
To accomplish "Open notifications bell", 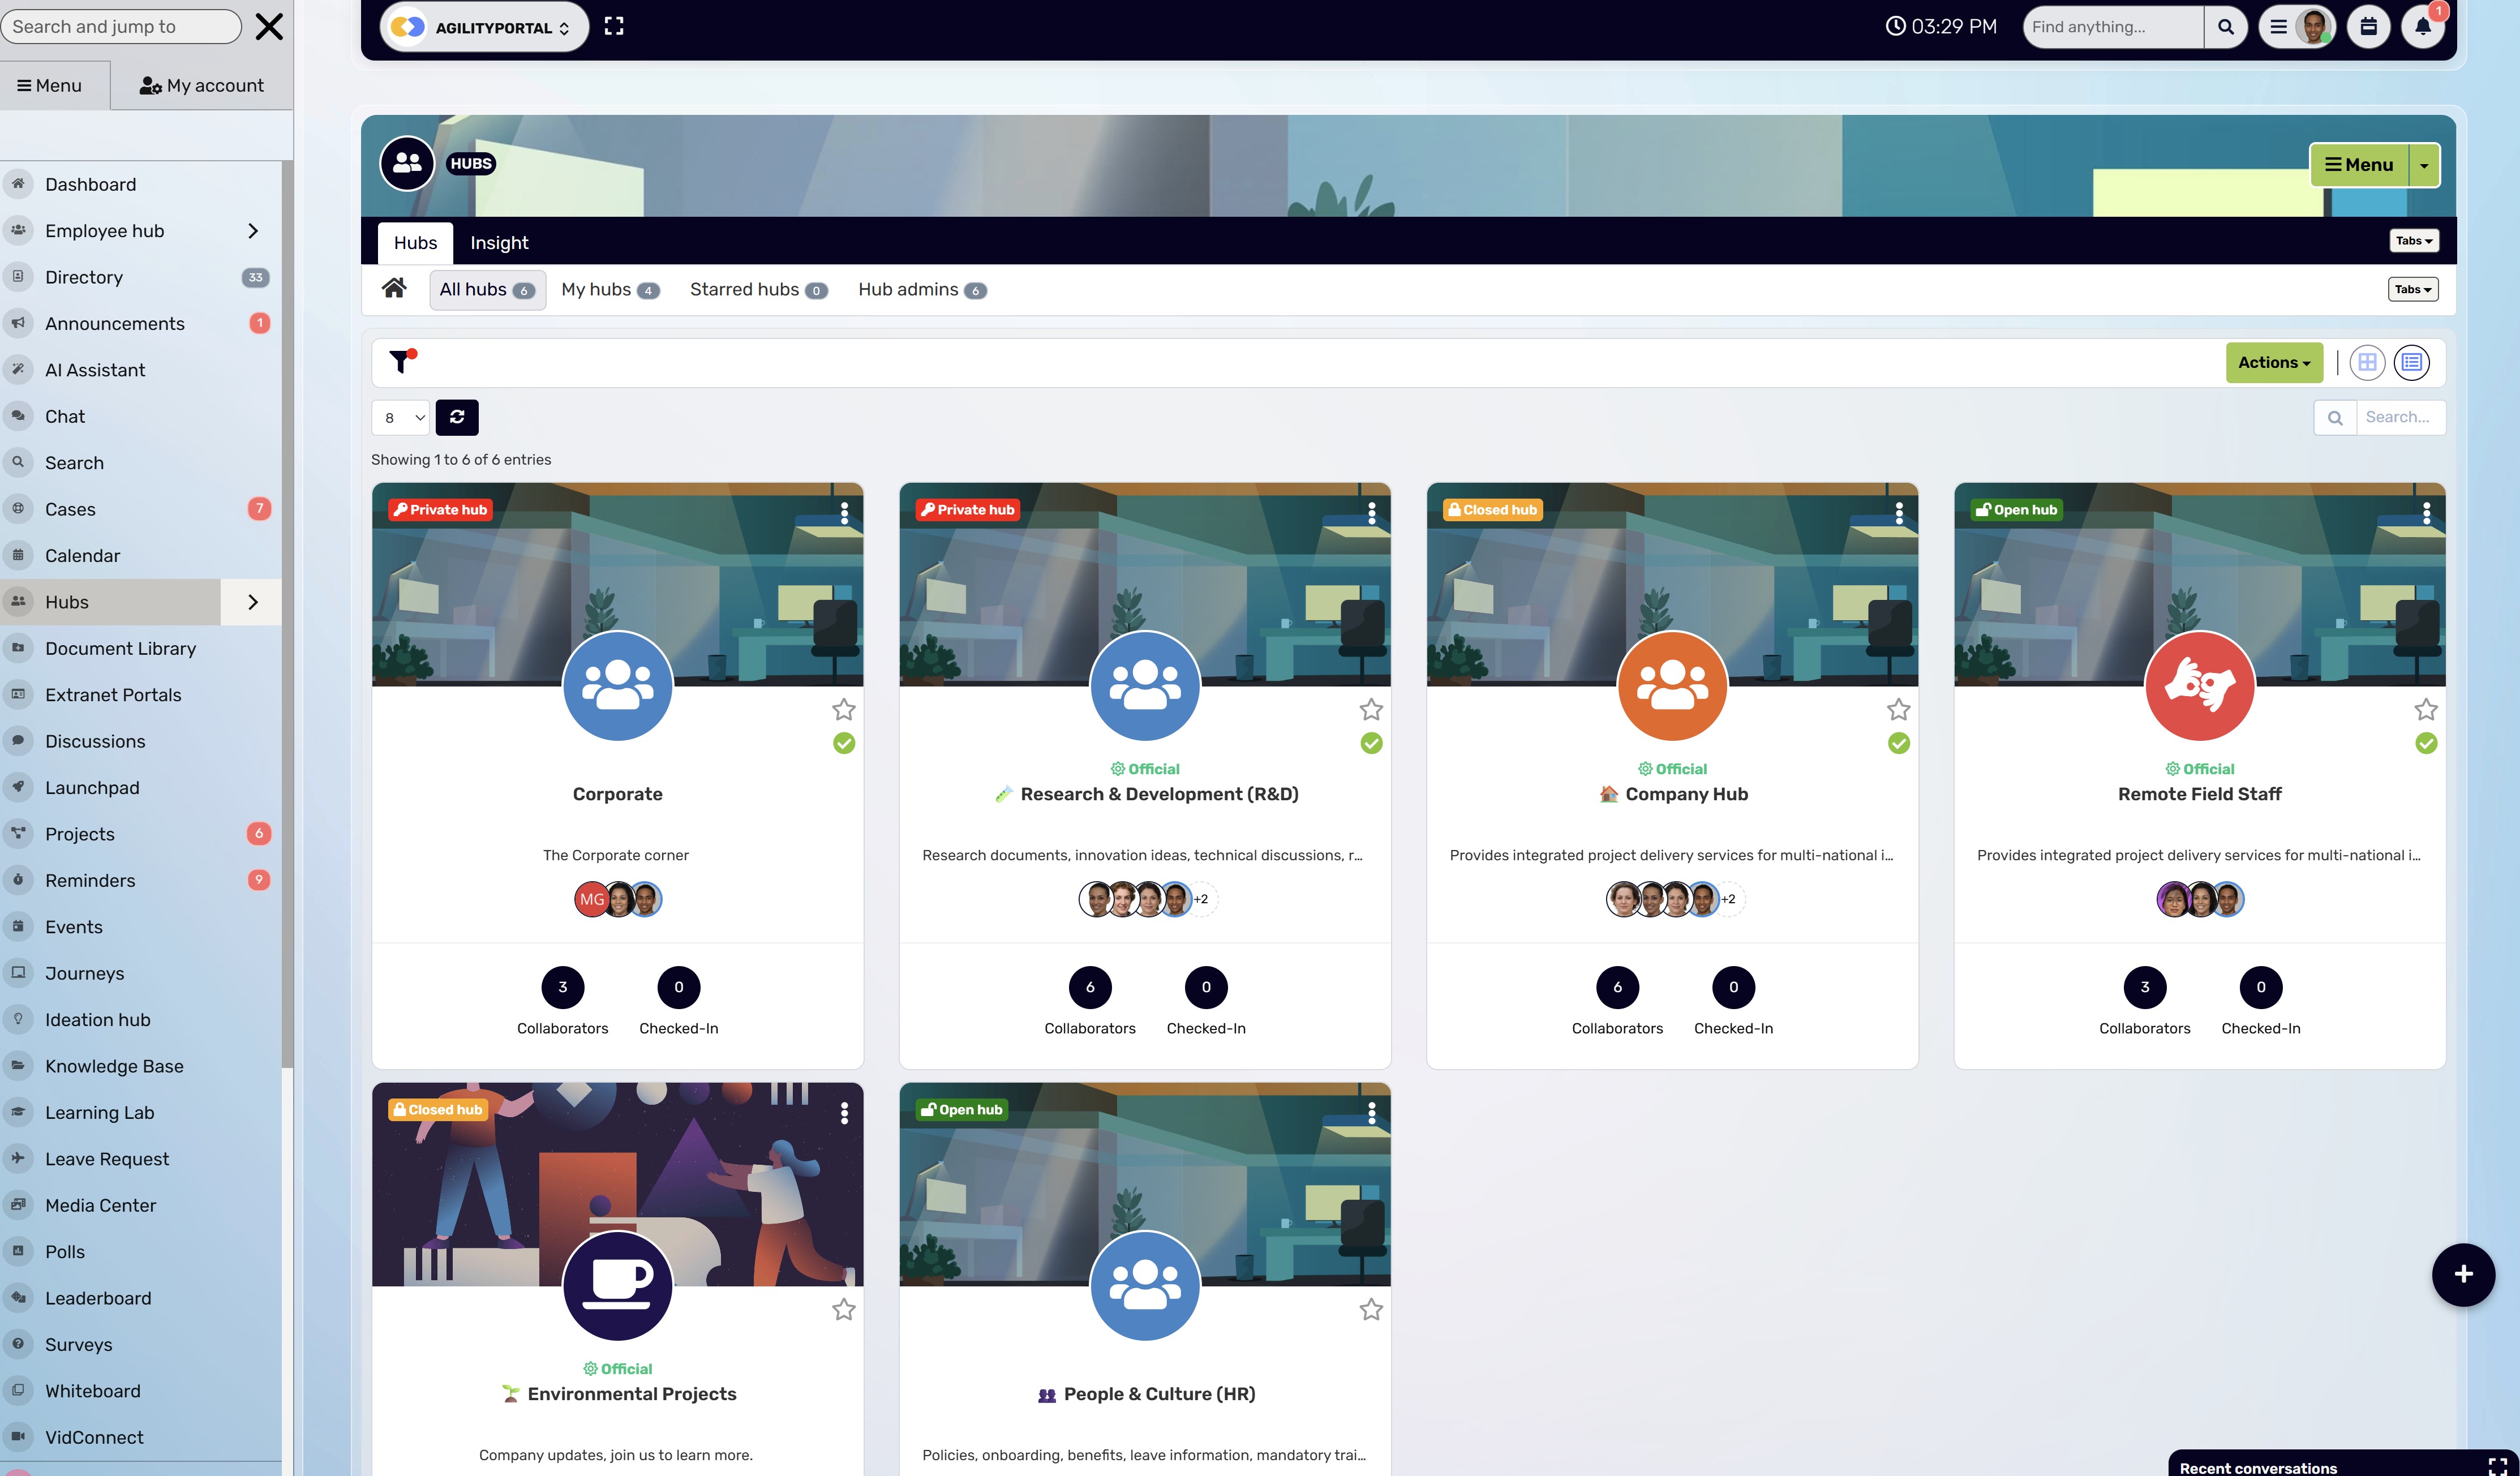I will pyautogui.click(x=2422, y=27).
